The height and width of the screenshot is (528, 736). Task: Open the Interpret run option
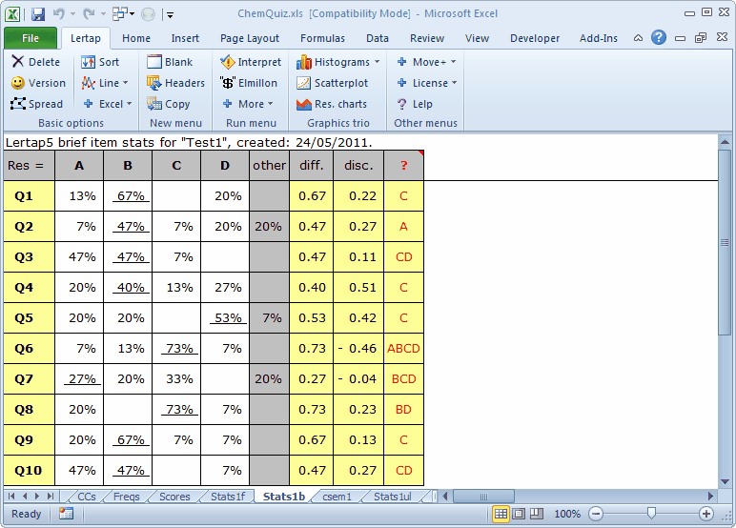pos(228,62)
